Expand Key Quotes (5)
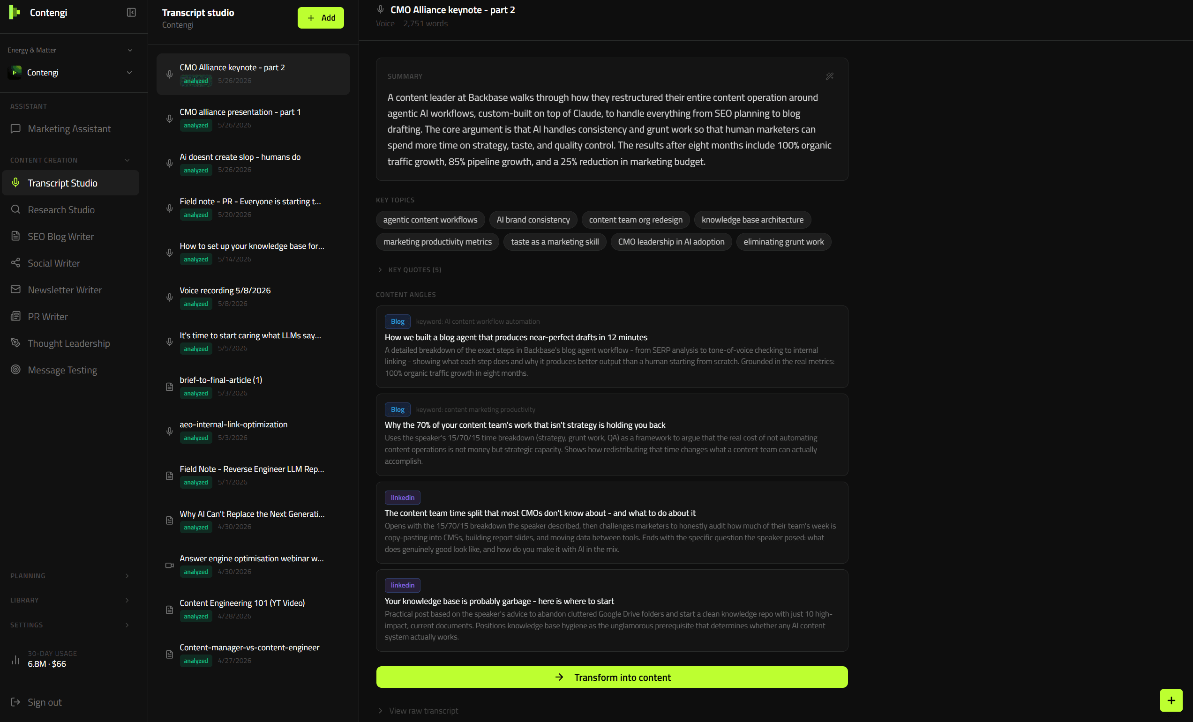1193x722 pixels. pyautogui.click(x=409, y=270)
